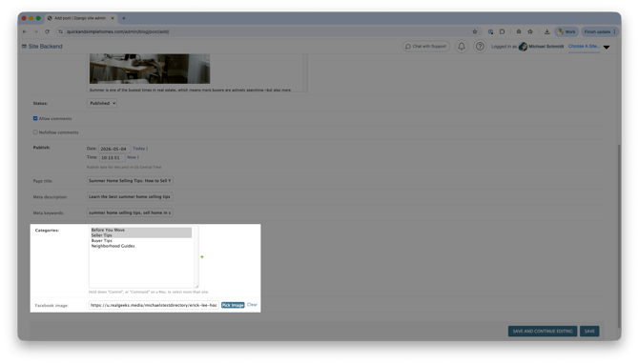This screenshot has height=364, width=639.
Task: Open the blue extension icon in toolbar
Action: coord(490,31)
